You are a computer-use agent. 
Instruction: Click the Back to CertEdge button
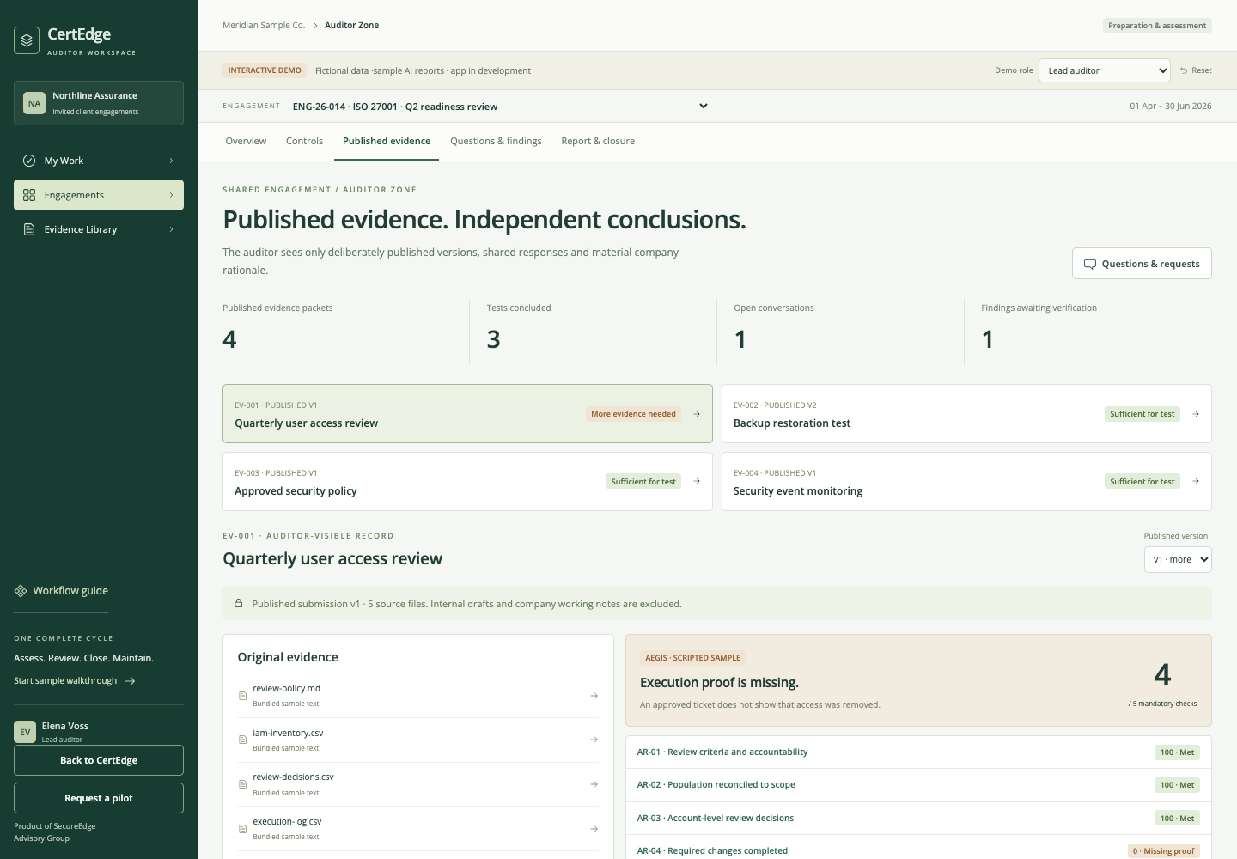pos(99,760)
